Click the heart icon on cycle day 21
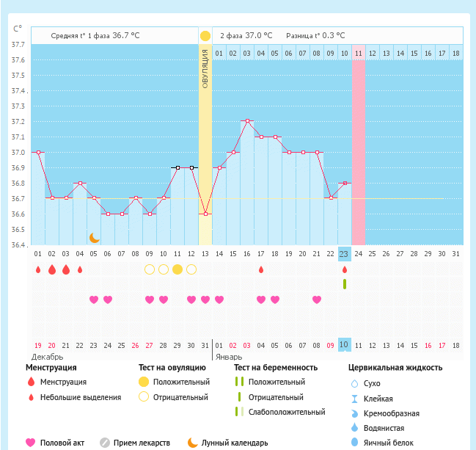The height and width of the screenshot is (450, 476). [317, 300]
